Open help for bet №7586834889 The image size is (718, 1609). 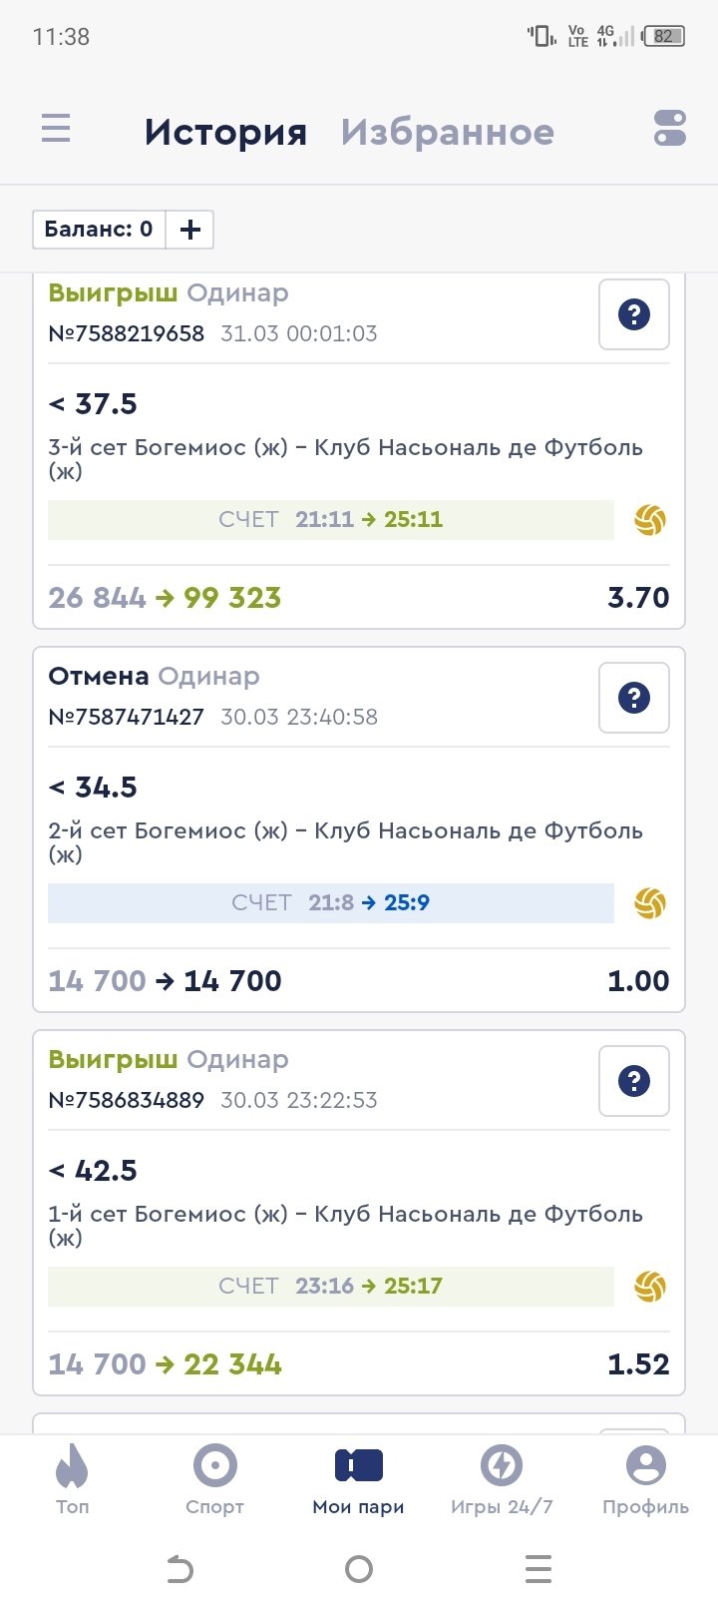633,1081
